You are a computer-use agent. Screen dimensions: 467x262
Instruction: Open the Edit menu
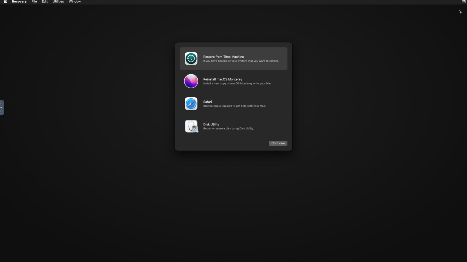pyautogui.click(x=45, y=2)
